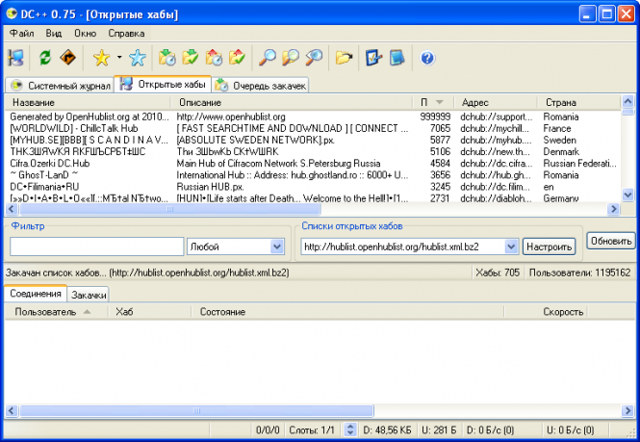The width and height of the screenshot is (640, 442).
Task: Open the Файл menu
Action: [21, 33]
